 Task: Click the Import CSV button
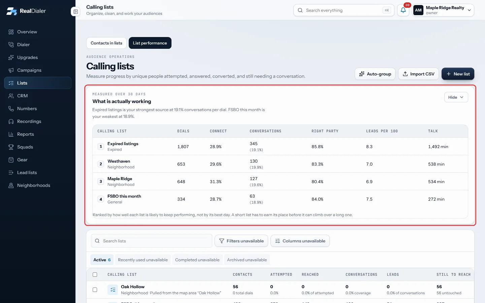pos(419,74)
